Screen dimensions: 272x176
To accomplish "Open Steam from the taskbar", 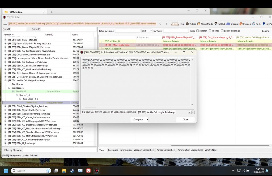I will coord(72,171).
